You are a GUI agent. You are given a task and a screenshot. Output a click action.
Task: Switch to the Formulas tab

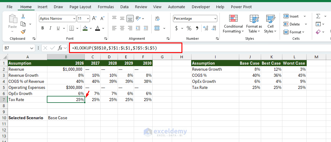coord(106,7)
